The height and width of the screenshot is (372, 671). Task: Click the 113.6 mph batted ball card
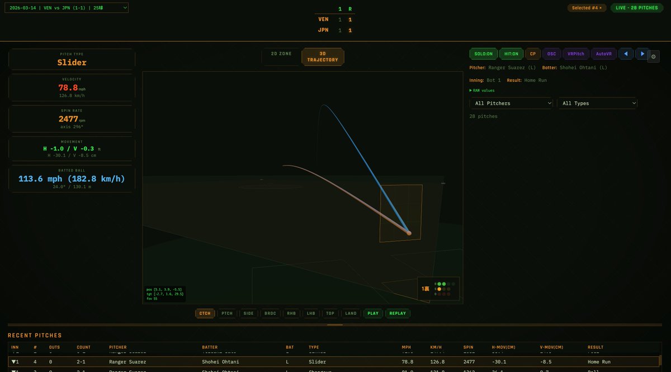pos(72,178)
